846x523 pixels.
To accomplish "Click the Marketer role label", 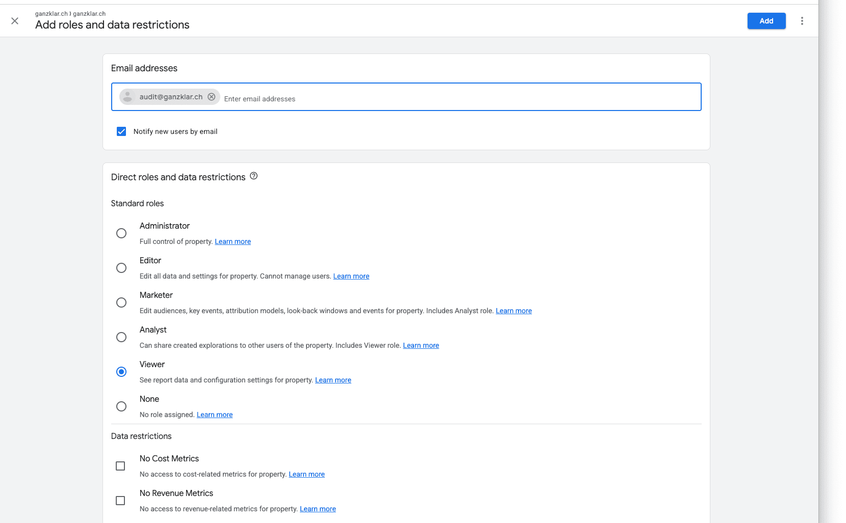I will 156,295.
